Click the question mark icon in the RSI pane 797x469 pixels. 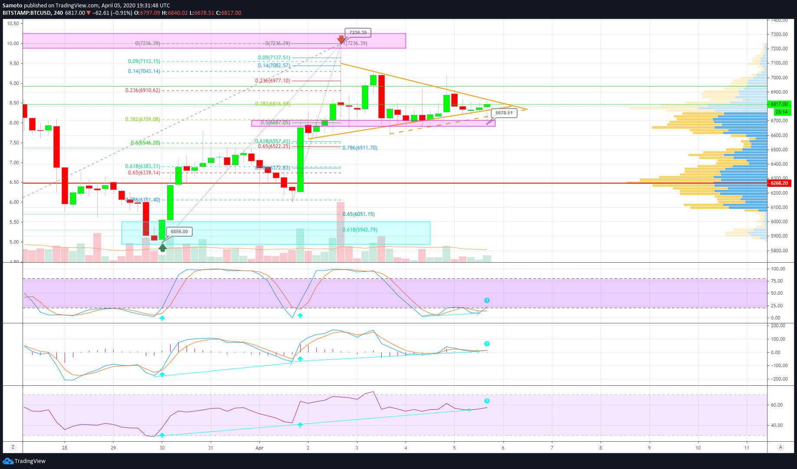click(x=487, y=401)
